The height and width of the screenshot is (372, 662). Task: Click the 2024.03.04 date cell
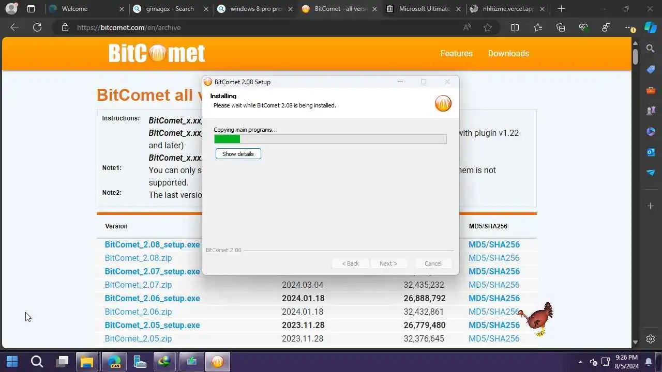coord(303,285)
